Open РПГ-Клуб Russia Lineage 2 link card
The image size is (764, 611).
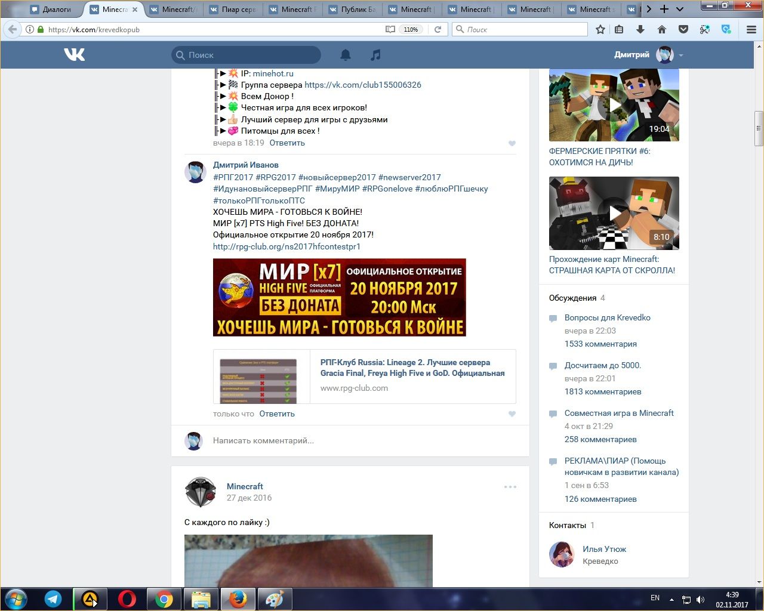(x=365, y=377)
